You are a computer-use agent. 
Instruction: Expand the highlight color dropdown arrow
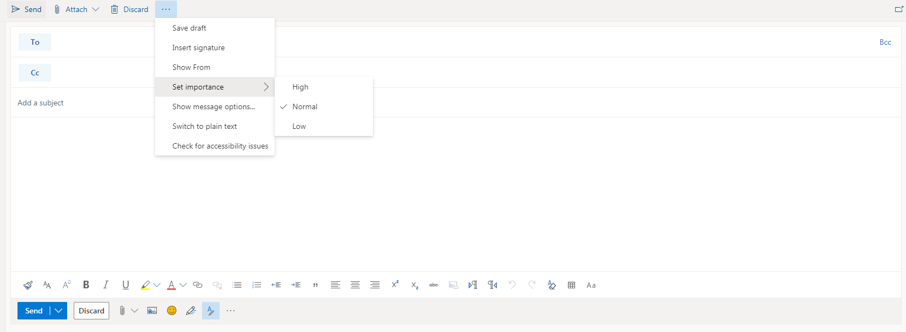[157, 285]
